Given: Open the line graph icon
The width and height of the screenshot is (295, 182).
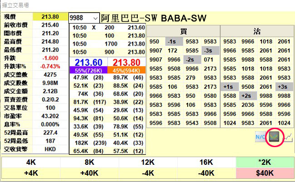Looking at the screenshot, I should pos(288,137).
